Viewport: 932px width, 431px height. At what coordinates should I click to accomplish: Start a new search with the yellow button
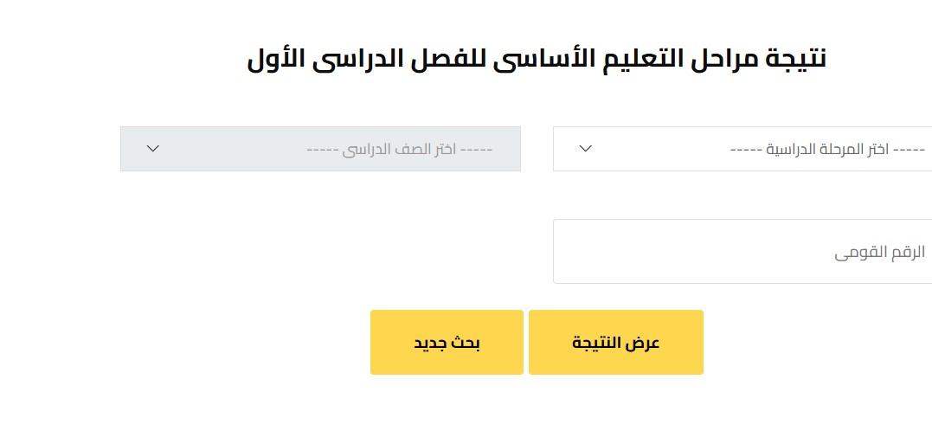tap(447, 342)
